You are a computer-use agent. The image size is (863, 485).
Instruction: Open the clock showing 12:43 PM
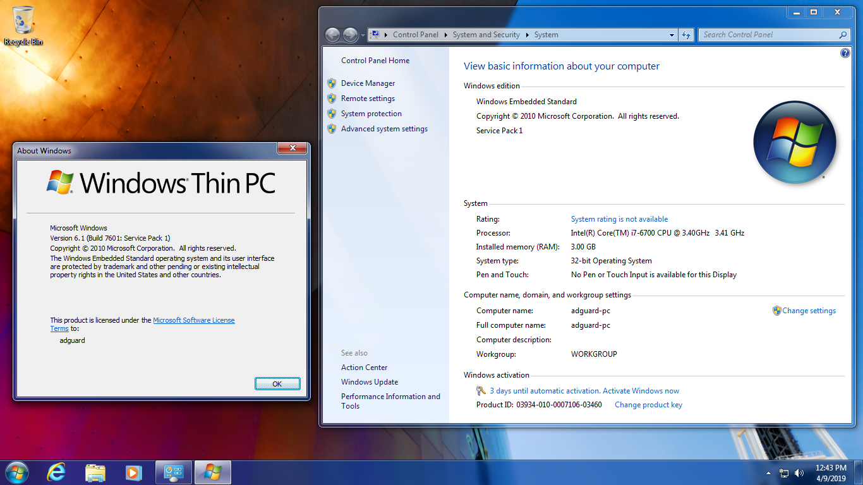coord(830,473)
